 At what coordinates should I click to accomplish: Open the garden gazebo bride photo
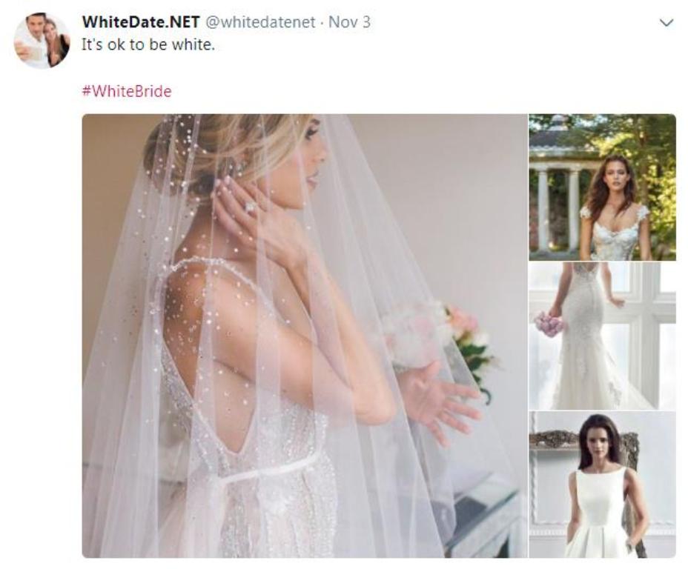603,187
